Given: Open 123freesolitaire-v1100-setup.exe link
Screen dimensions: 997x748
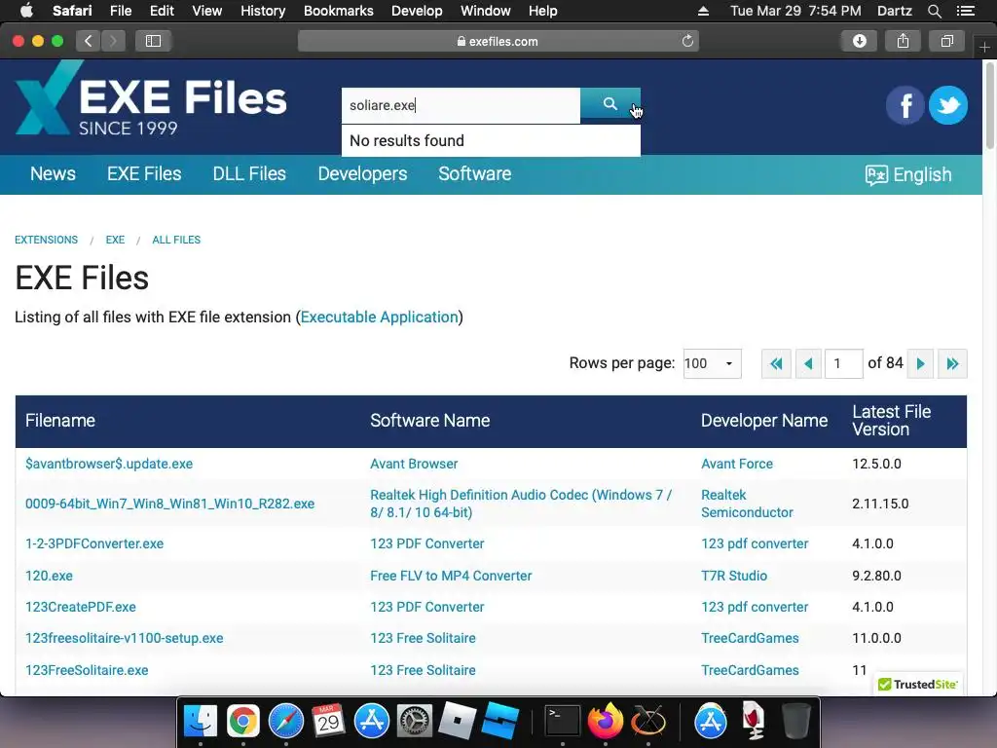Looking at the screenshot, I should [124, 638].
